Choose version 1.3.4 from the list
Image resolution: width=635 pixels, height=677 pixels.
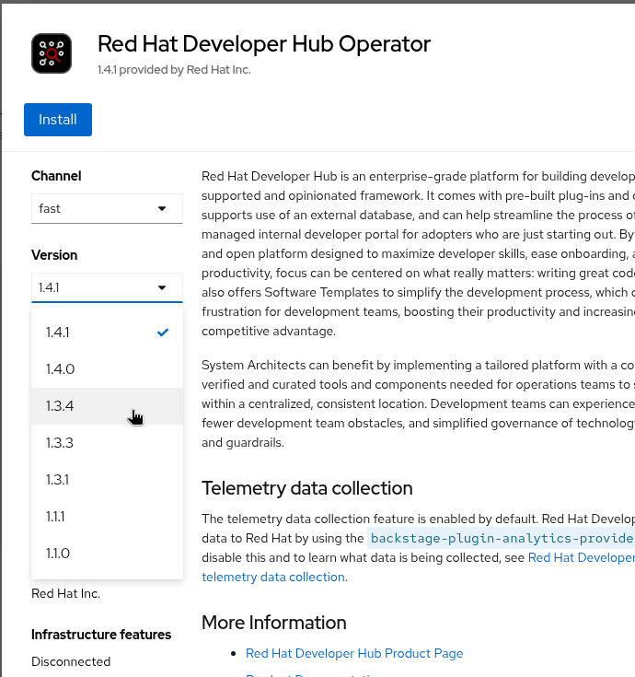107,406
